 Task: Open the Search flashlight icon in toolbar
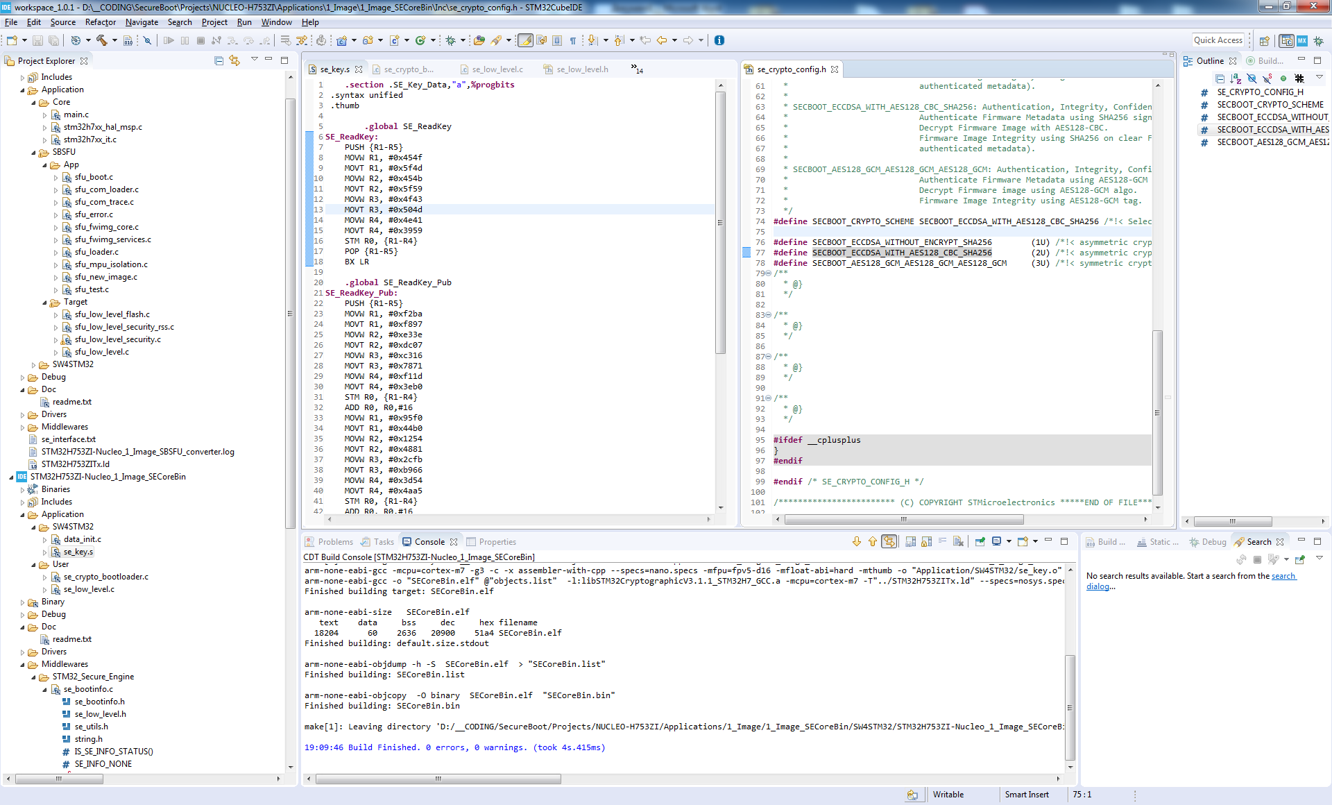[x=496, y=40]
